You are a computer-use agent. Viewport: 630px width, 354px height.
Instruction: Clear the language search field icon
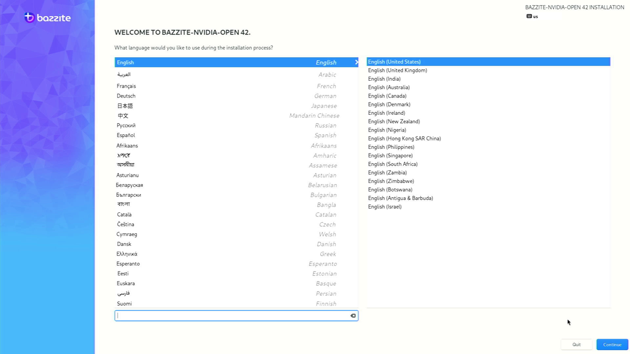point(353,316)
